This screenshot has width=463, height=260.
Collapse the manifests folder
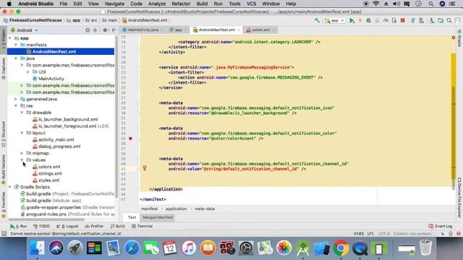(16, 45)
